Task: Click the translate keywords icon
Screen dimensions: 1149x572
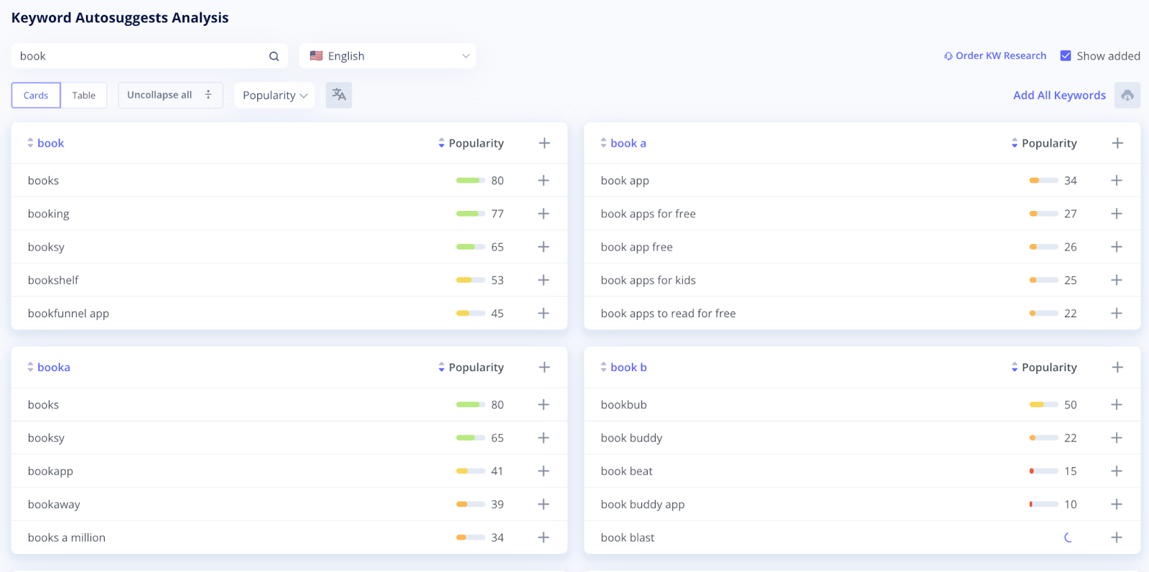Action: point(339,95)
